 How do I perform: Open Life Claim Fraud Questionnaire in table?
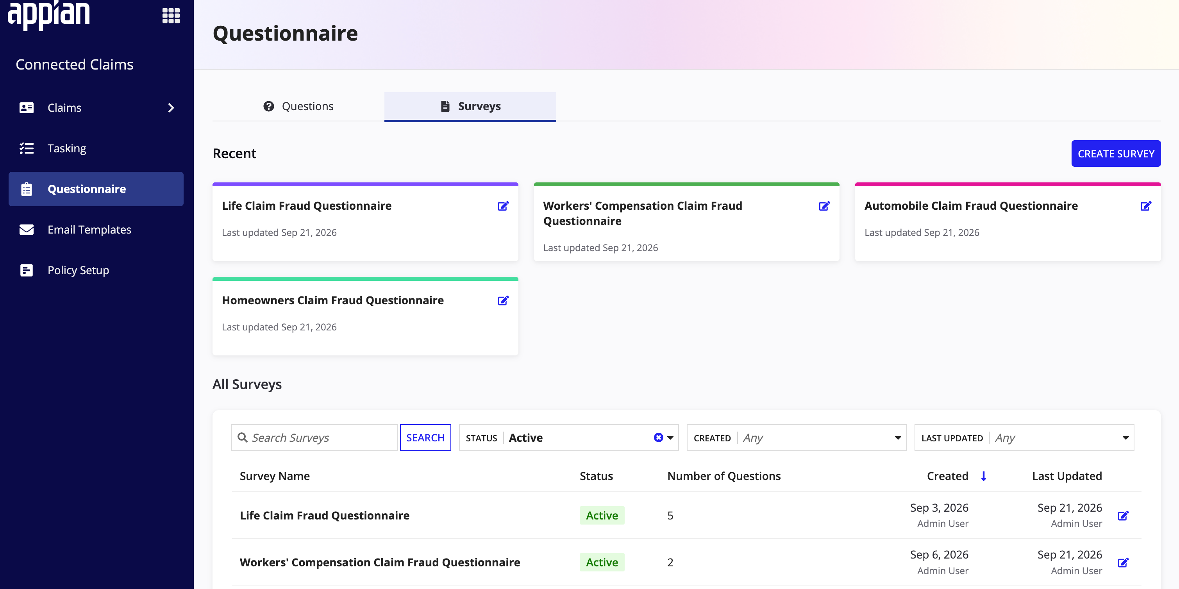tap(325, 515)
